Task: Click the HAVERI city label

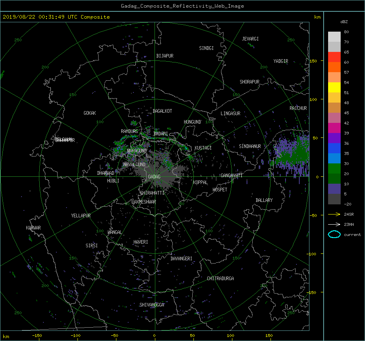Action: tap(141, 242)
